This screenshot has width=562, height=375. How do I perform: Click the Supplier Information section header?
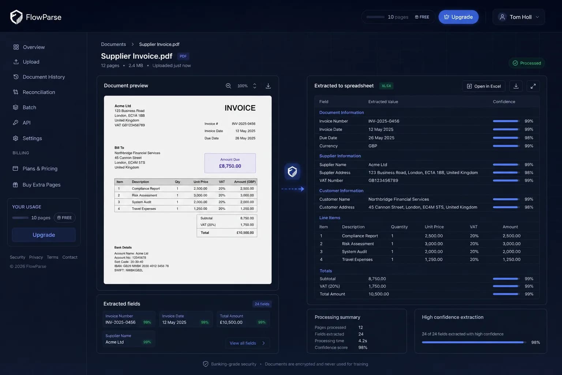click(x=340, y=156)
